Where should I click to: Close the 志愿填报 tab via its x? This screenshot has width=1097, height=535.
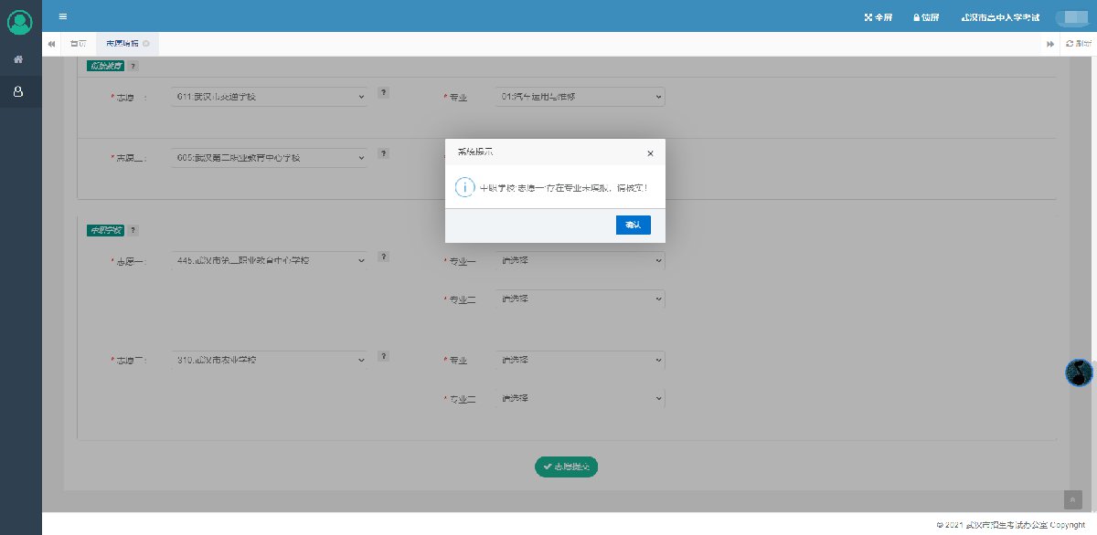[x=146, y=44]
